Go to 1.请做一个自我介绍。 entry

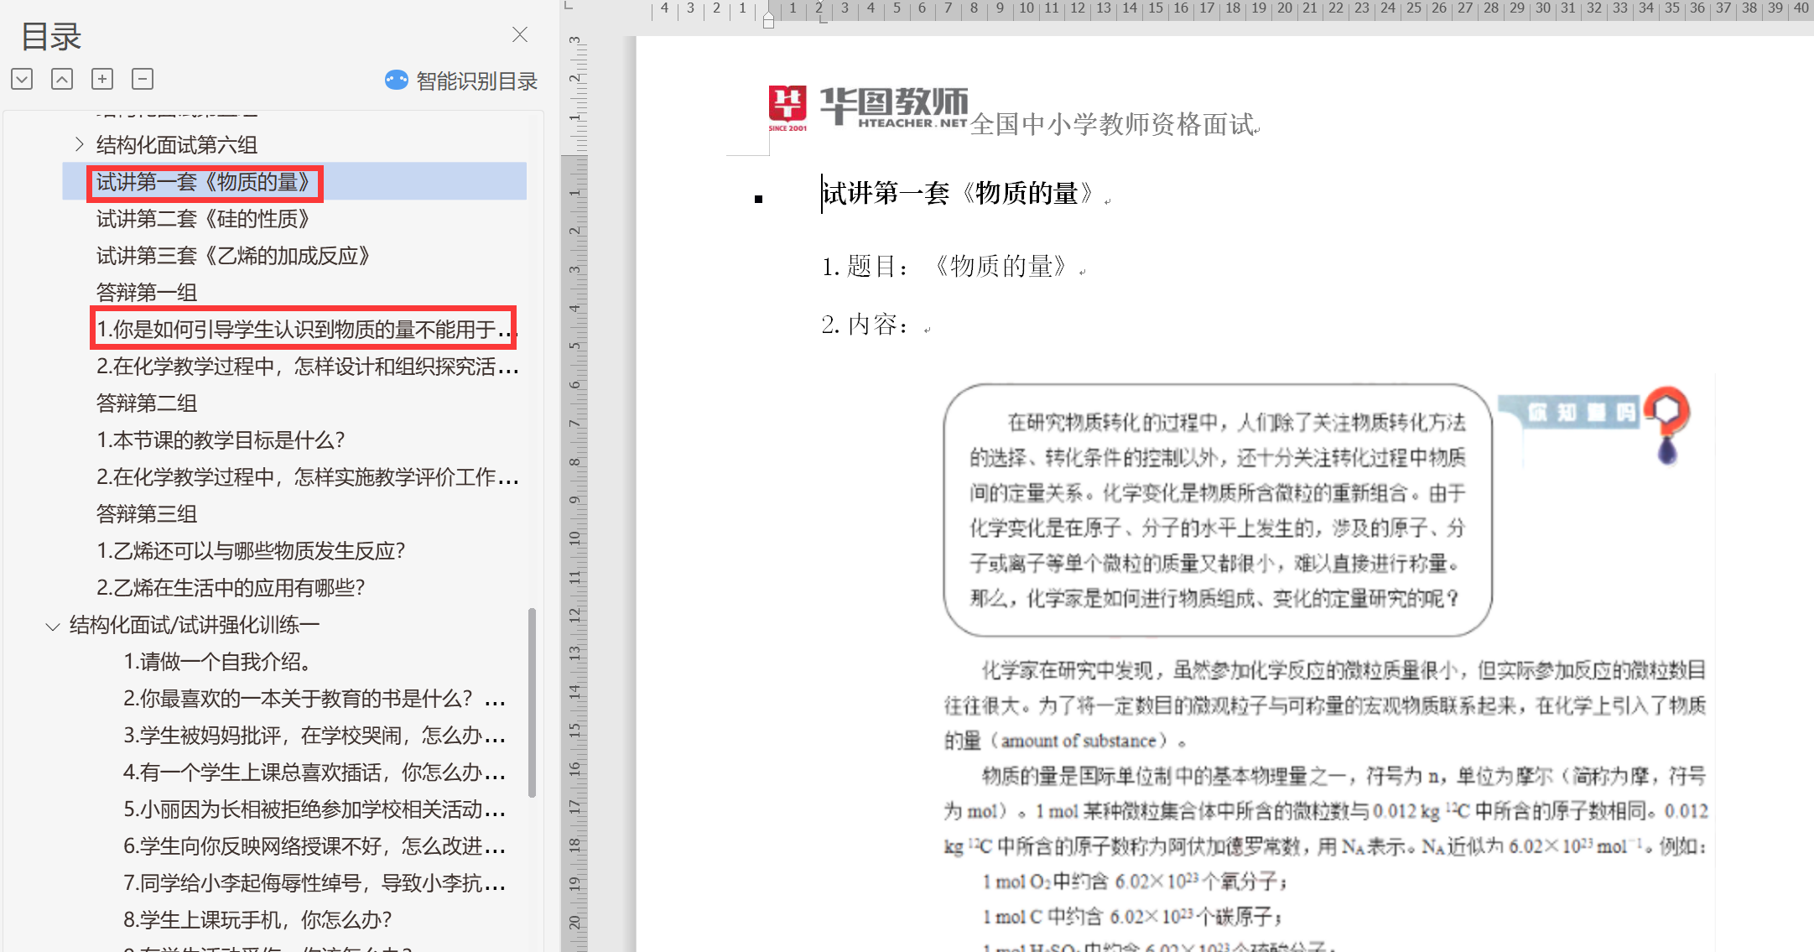click(218, 662)
